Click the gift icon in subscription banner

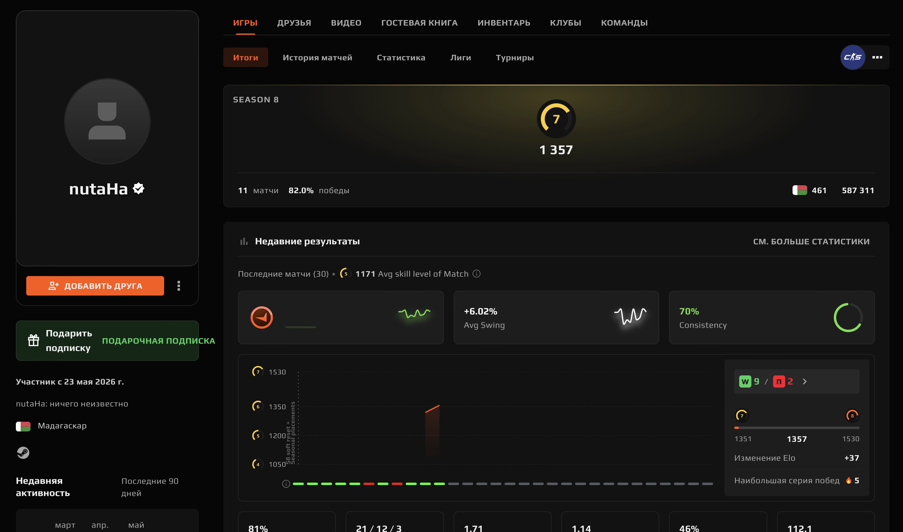click(x=34, y=340)
